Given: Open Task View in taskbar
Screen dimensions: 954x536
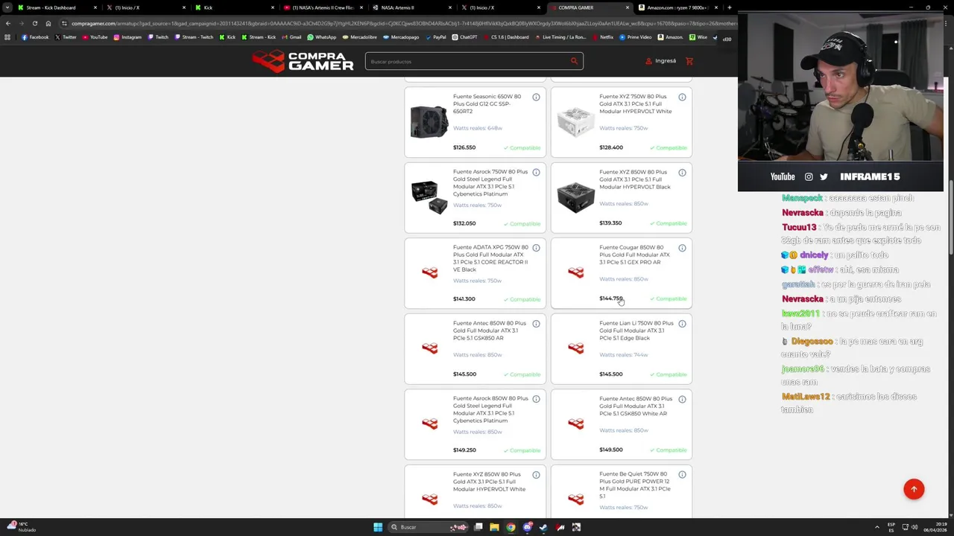Looking at the screenshot, I should [x=478, y=527].
